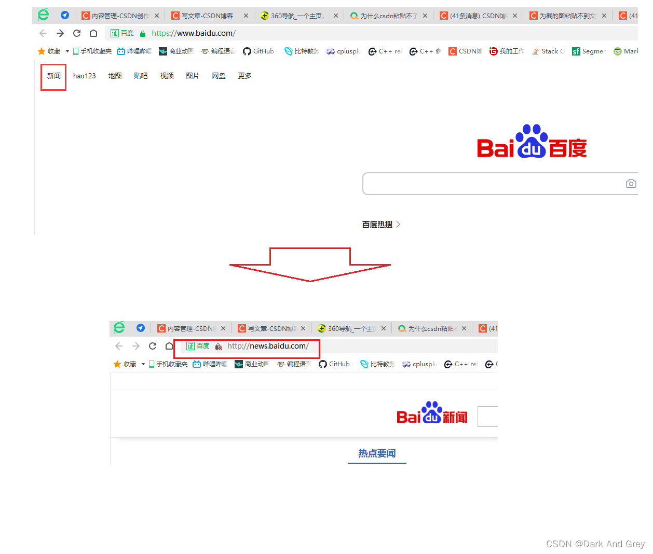Click the green lock icon beside https://www.baidu.com

tap(143, 34)
